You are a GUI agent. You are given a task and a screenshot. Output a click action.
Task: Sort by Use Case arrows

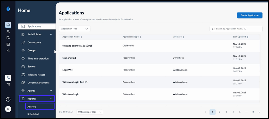click(x=183, y=37)
